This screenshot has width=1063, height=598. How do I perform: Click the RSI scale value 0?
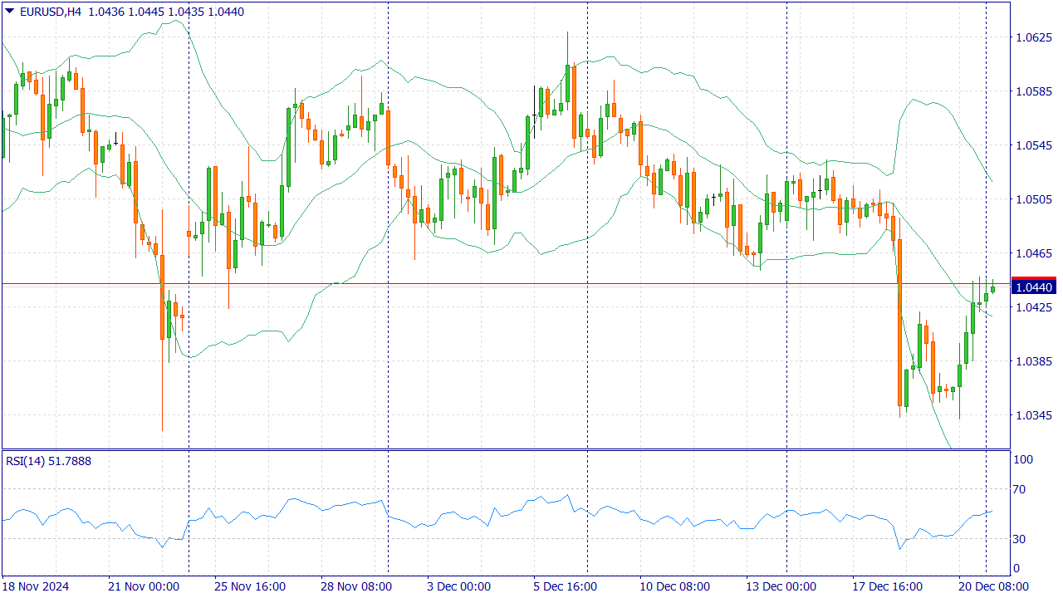pos(1018,568)
